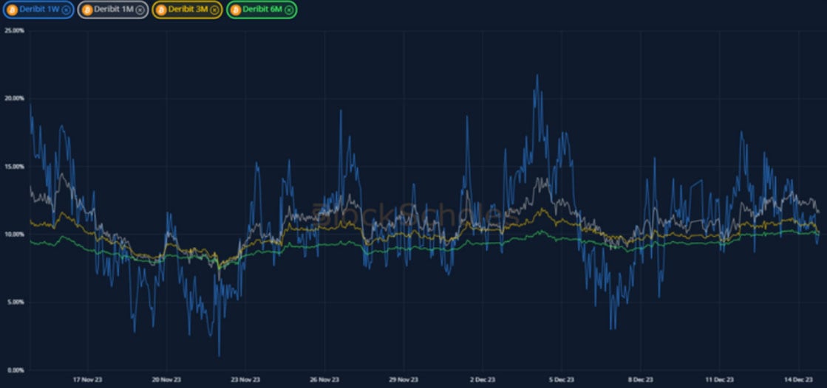Remove the Deribit 3M series with its X icon
Viewport: 827px width, 388px height.
[x=214, y=10]
